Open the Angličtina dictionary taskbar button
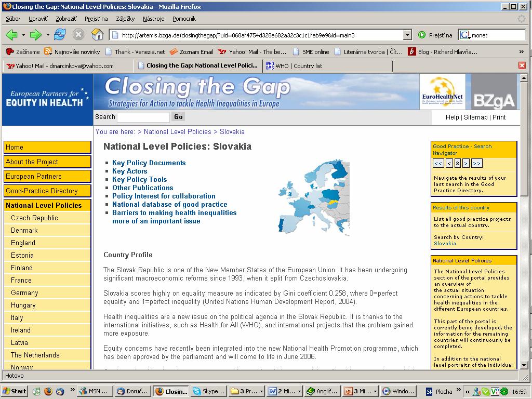The width and height of the screenshot is (532, 399). [322, 391]
